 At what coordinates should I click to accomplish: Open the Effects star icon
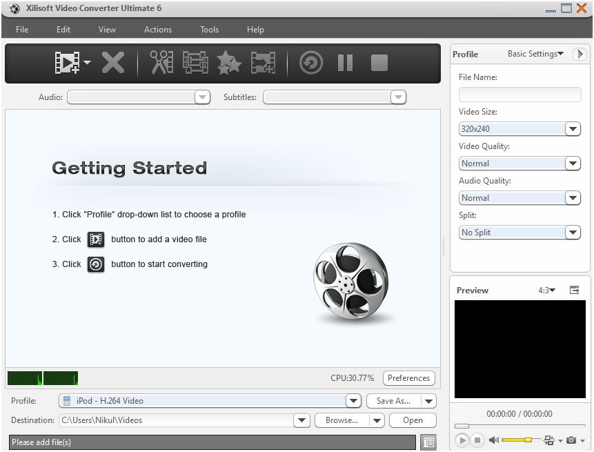tap(229, 63)
